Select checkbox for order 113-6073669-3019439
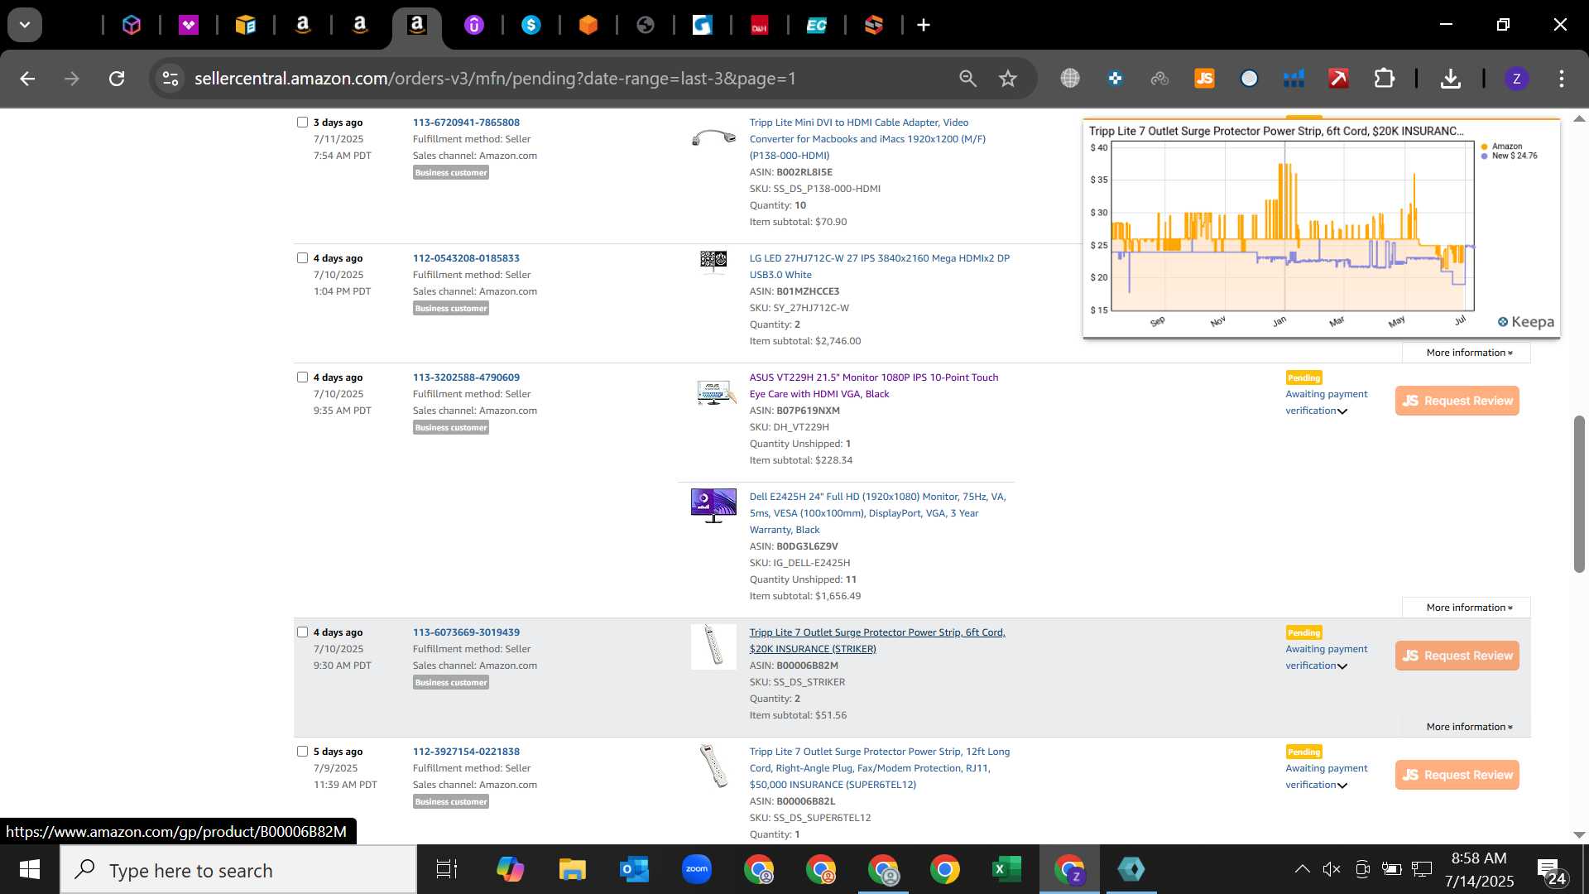This screenshot has height=894, width=1589. coord(302,632)
